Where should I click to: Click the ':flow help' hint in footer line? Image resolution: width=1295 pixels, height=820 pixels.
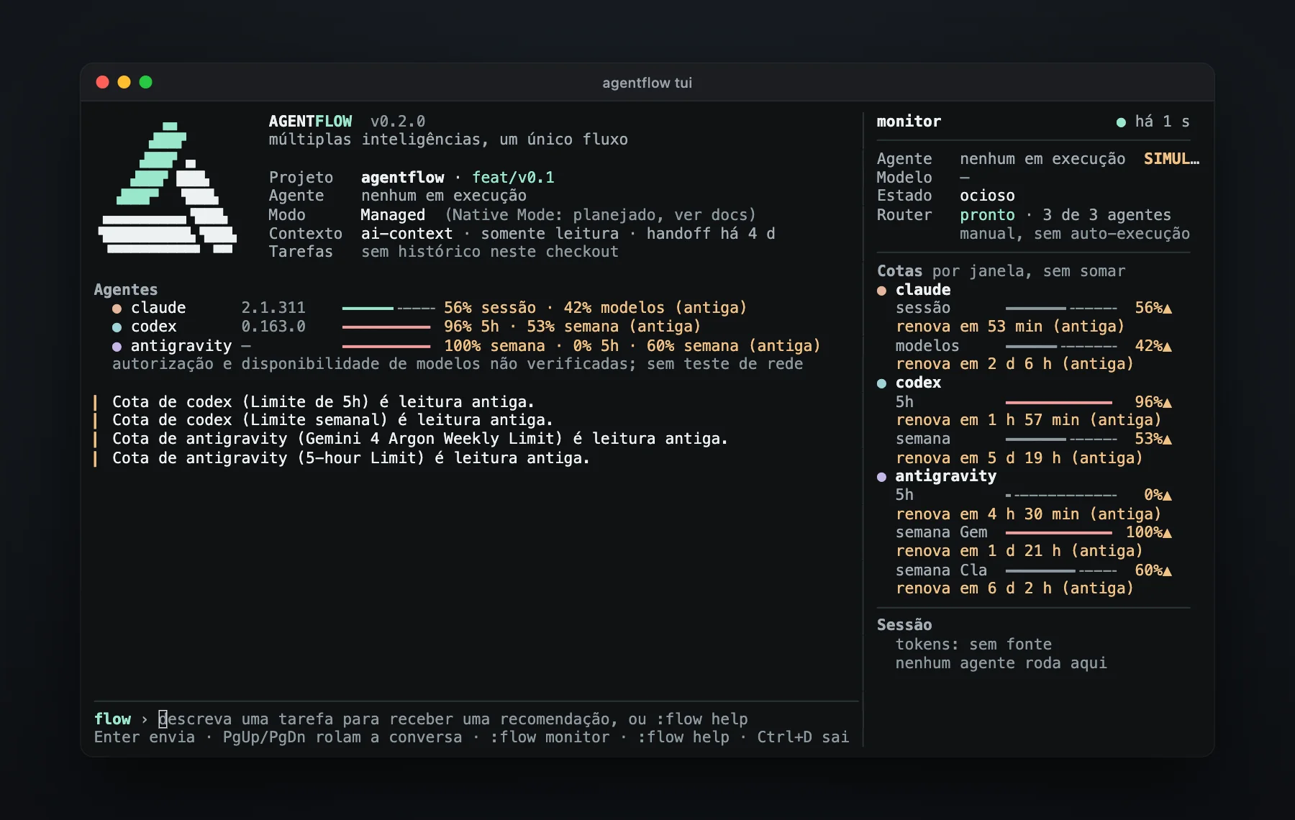pos(683,737)
